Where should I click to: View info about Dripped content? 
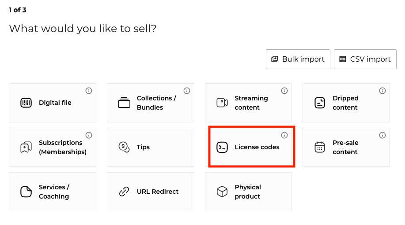pyautogui.click(x=382, y=91)
